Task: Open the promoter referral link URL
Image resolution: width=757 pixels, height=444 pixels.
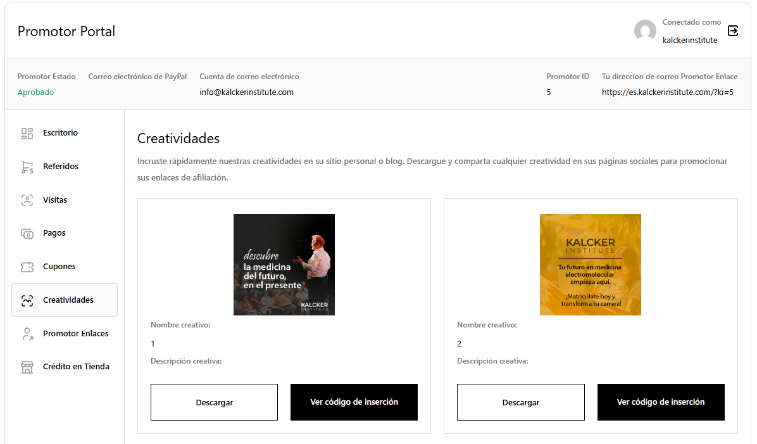Action: click(667, 92)
